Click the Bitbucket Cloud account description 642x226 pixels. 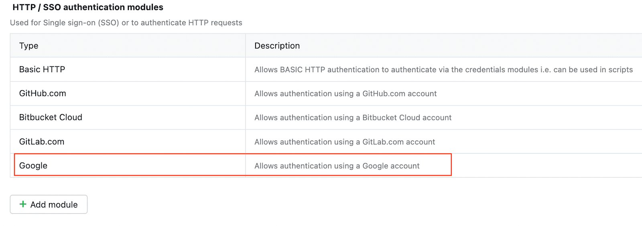coord(353,118)
